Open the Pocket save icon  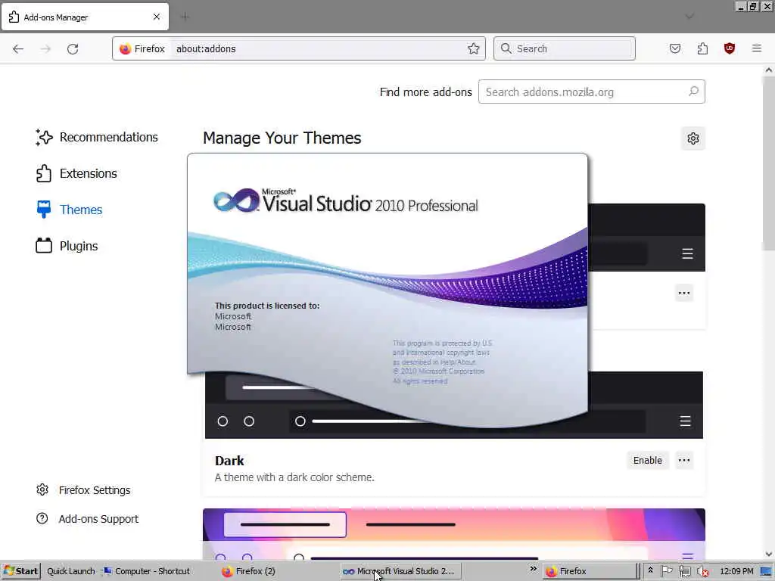(675, 48)
